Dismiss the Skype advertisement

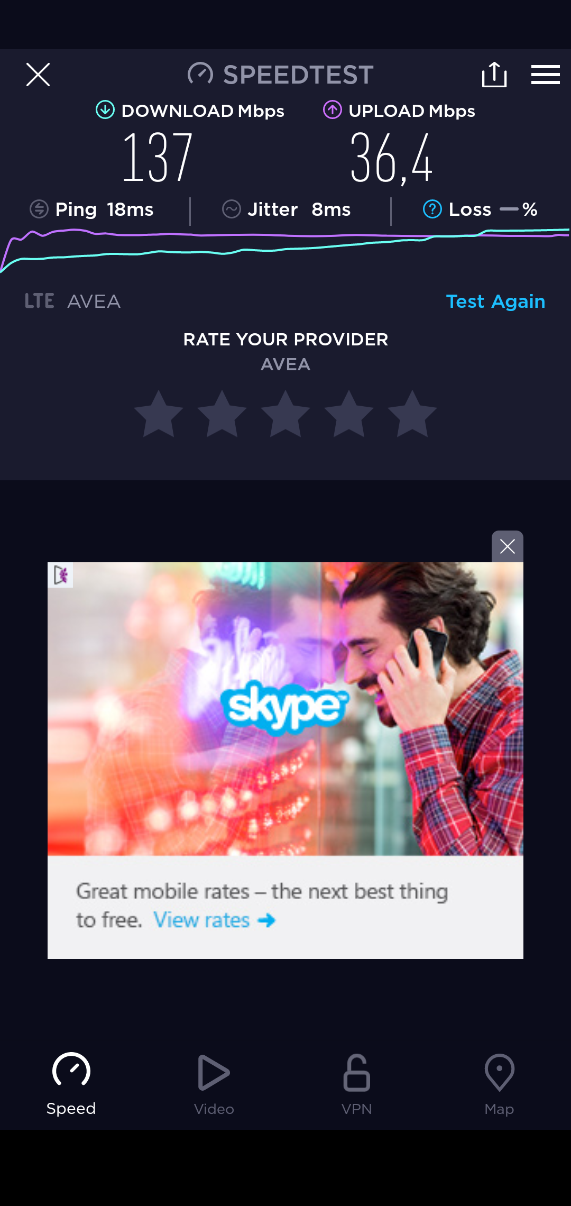(x=508, y=546)
